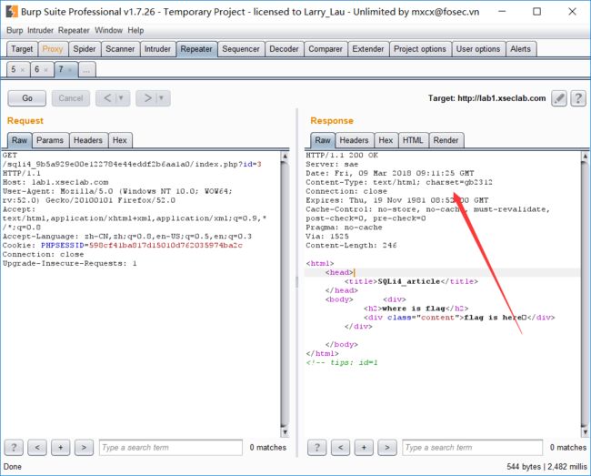The image size is (591, 476).
Task: Select Repeater sub-tab 6
Action: point(37,69)
